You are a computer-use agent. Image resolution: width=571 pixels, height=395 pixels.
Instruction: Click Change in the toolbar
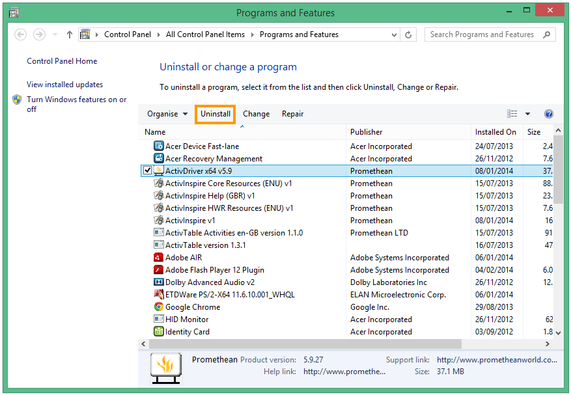coord(256,114)
